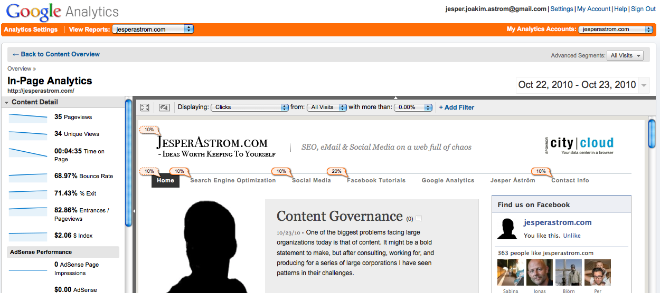The width and height of the screenshot is (660, 293).
Task: Click the left sidebar vertical scrollbar
Action: (x=128, y=163)
